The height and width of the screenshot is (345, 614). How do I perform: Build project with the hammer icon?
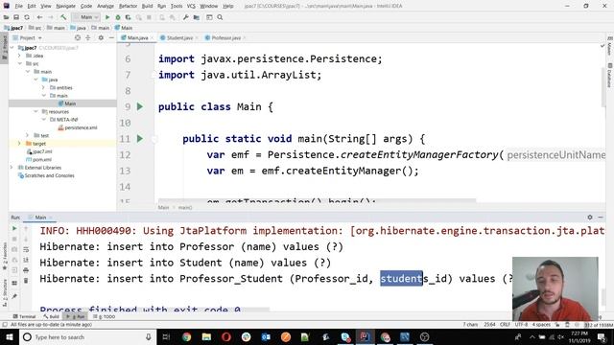coord(63,17)
